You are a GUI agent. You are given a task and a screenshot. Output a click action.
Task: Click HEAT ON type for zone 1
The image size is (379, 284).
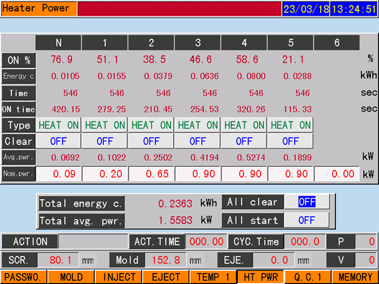(x=104, y=125)
